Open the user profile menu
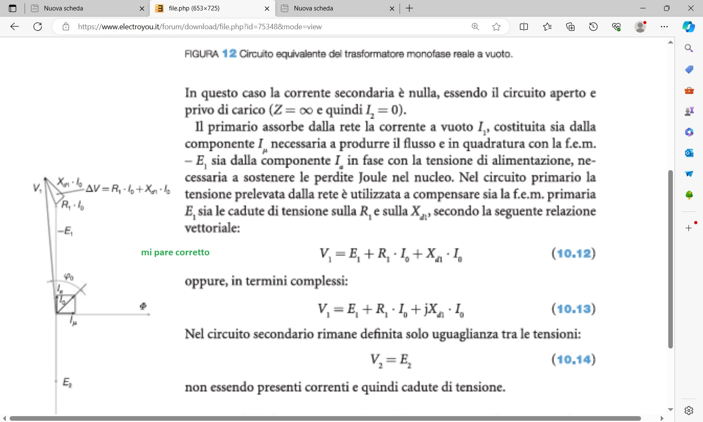The image size is (703, 422). click(x=640, y=27)
